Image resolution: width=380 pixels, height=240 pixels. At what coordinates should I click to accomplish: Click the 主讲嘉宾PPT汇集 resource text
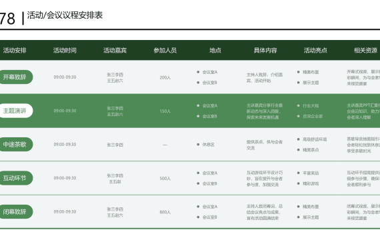(363, 111)
